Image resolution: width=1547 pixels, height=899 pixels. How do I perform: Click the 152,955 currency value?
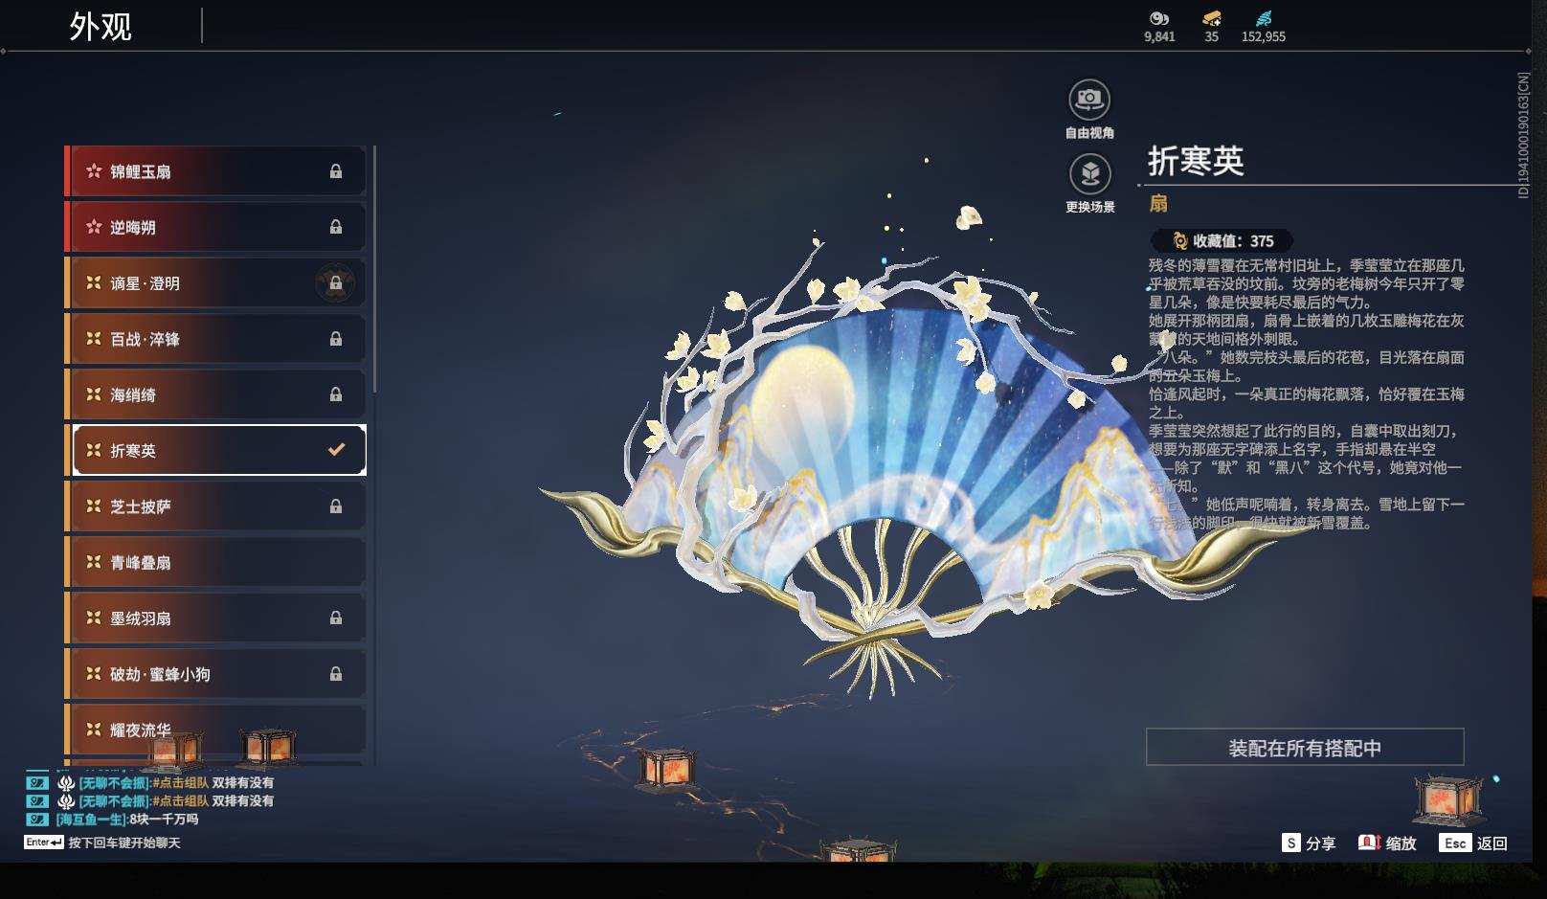point(1264,36)
